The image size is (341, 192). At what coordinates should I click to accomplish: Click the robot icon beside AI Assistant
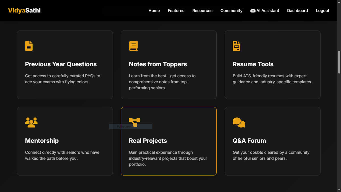tap(253, 10)
